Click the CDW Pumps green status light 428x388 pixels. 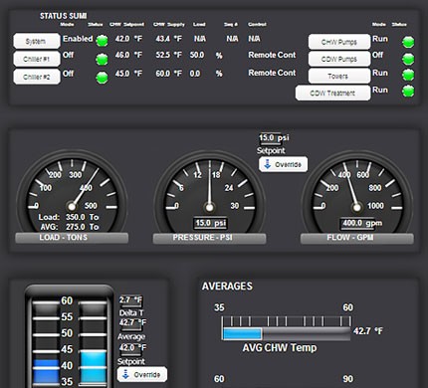point(408,59)
